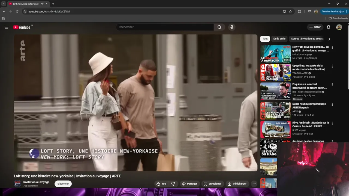Open options for New York sous les bombes video
The width and height of the screenshot is (349, 196).
click(332, 47)
